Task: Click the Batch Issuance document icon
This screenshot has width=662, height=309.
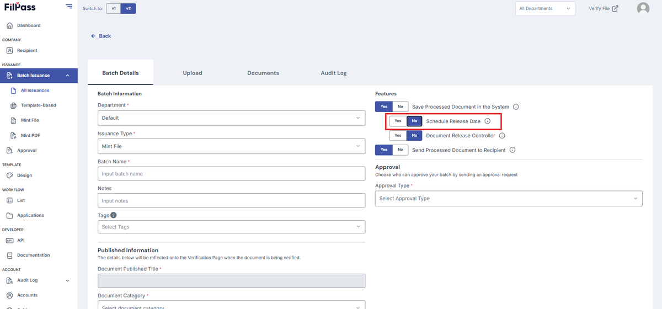Action: tap(9, 76)
